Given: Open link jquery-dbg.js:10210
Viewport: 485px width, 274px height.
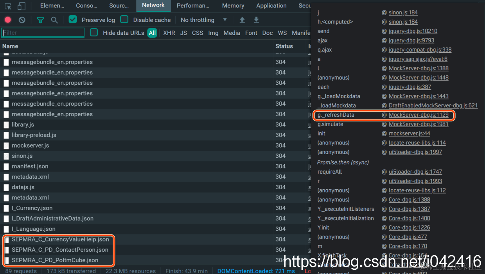Looking at the screenshot, I should click(413, 31).
